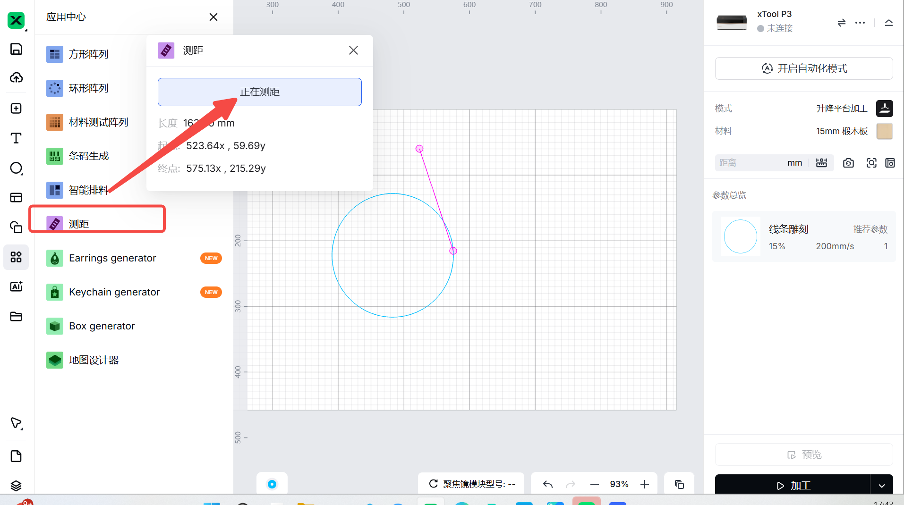Toggle the blue dot canvas button
This screenshot has height=505, width=904.
272,484
